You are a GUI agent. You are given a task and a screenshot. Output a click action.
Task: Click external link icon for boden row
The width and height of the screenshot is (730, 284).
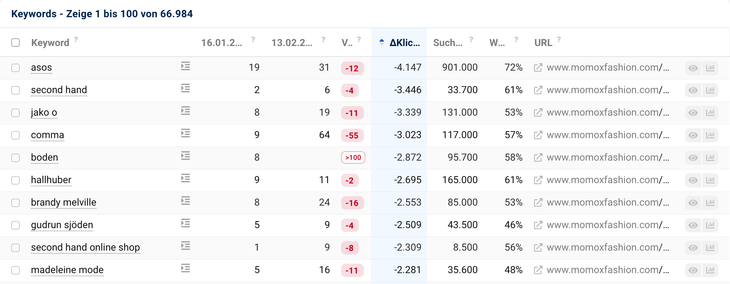(x=538, y=158)
